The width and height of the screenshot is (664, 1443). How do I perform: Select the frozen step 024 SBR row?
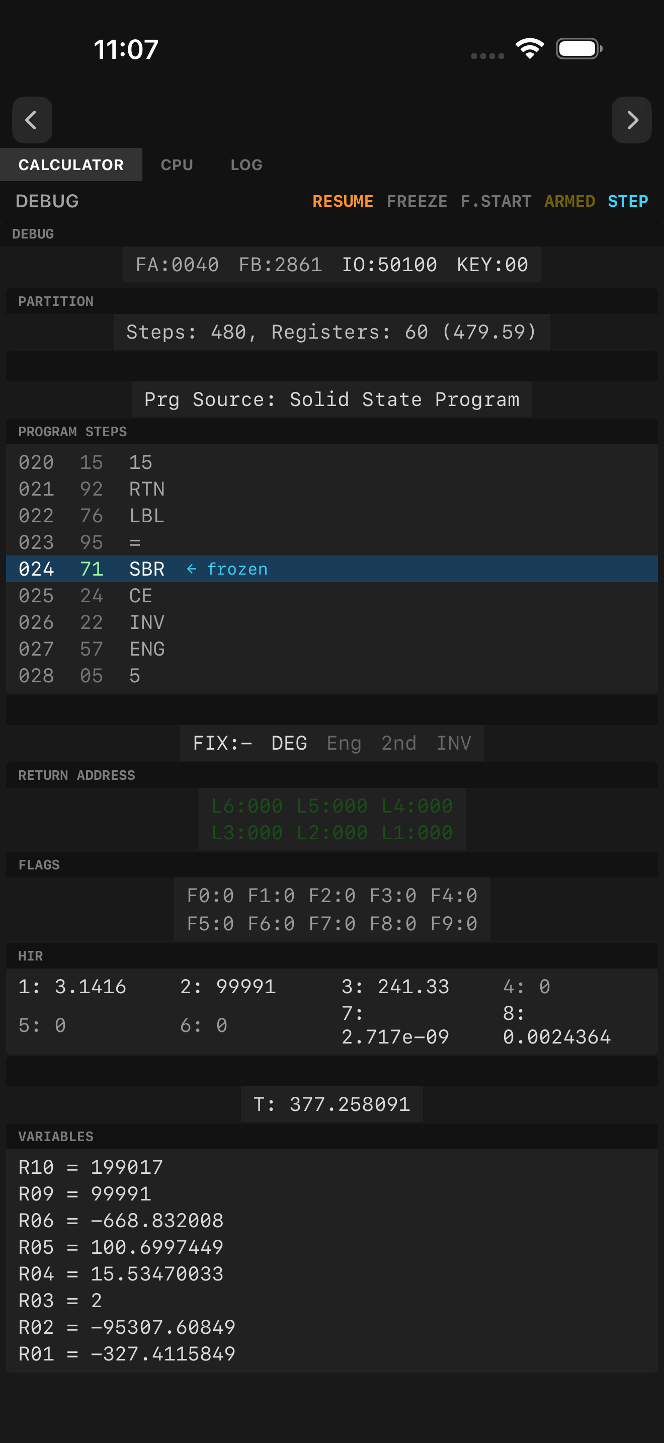coord(332,569)
